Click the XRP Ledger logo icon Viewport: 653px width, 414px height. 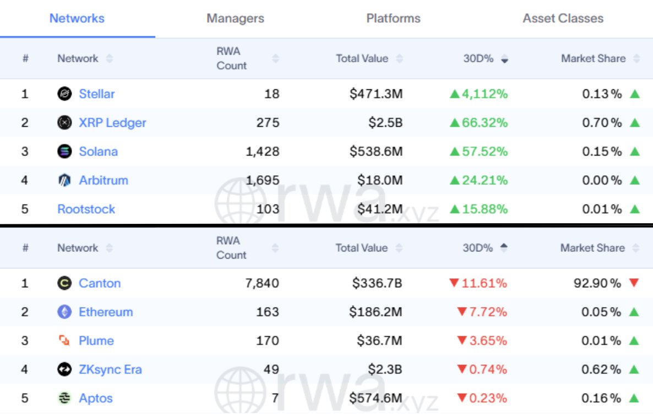(64, 122)
